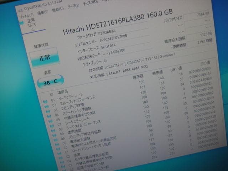Screen dimensions: 228x171
Task: Select the 回復不可能セクタ数 row name
Action: tap(90, 166)
